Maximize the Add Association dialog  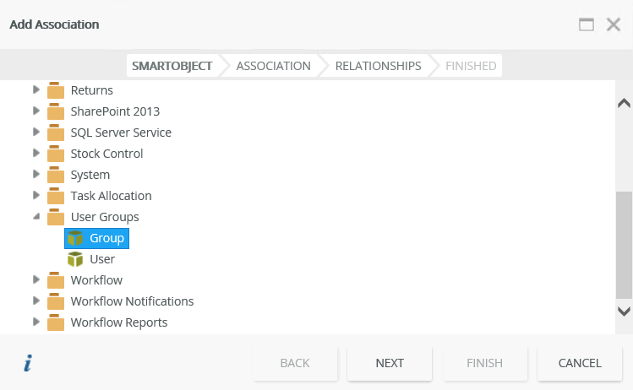[587, 24]
